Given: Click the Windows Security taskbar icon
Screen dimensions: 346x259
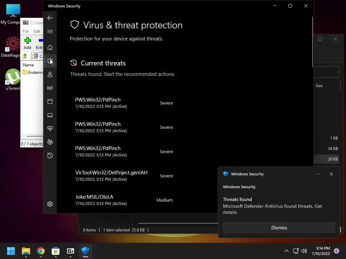Looking at the screenshot, I should point(85,251).
